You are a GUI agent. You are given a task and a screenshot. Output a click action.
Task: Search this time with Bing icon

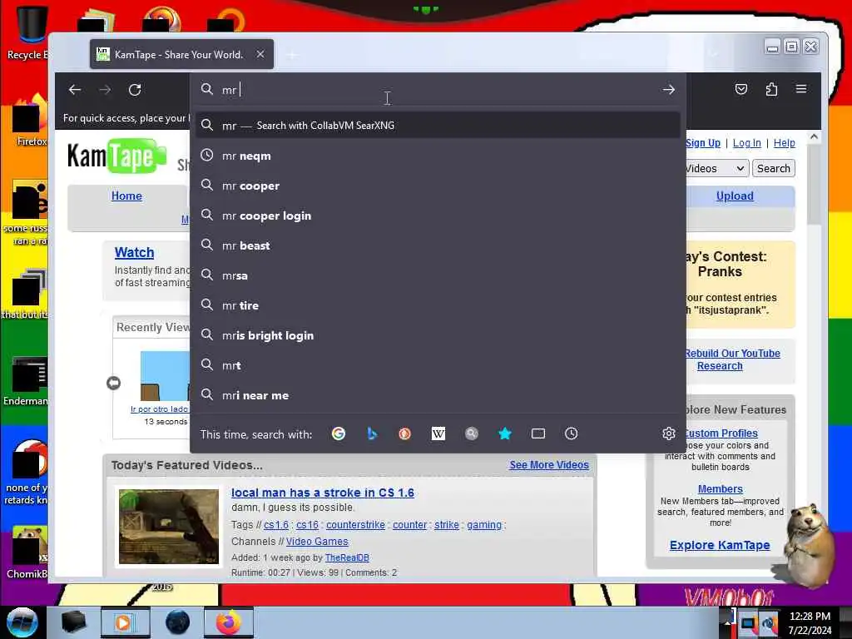tap(372, 433)
